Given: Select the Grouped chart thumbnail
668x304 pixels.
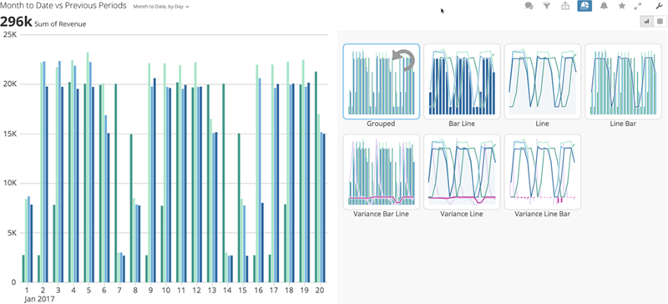Looking at the screenshot, I should click(x=382, y=82).
